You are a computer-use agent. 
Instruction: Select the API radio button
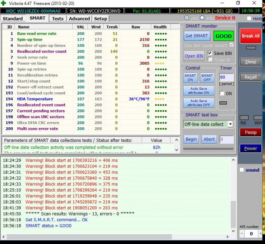coord(187,18)
